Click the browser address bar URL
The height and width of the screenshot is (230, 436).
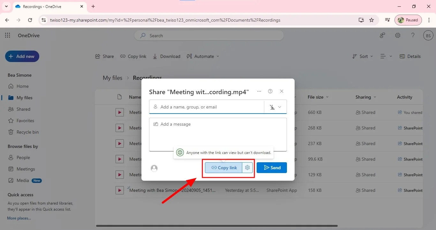coord(165,20)
